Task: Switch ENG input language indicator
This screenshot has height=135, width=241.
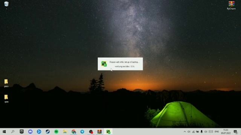Action: pos(217,132)
